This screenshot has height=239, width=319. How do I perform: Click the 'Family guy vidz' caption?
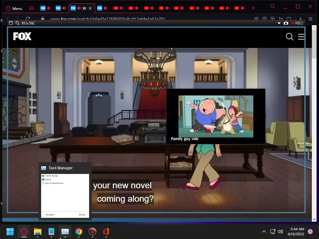pos(185,139)
